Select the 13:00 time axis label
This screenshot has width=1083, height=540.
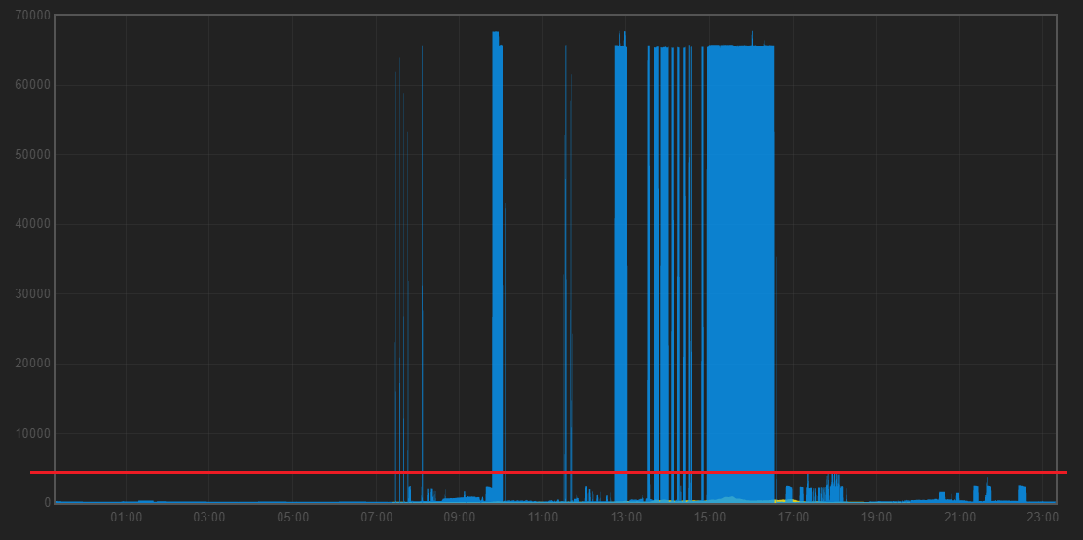click(x=626, y=518)
